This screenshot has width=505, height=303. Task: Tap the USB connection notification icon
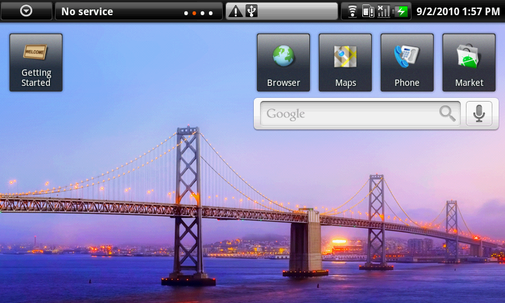pyautogui.click(x=251, y=11)
